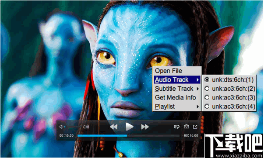Toggle the loop/repeat icon

click(x=176, y=127)
